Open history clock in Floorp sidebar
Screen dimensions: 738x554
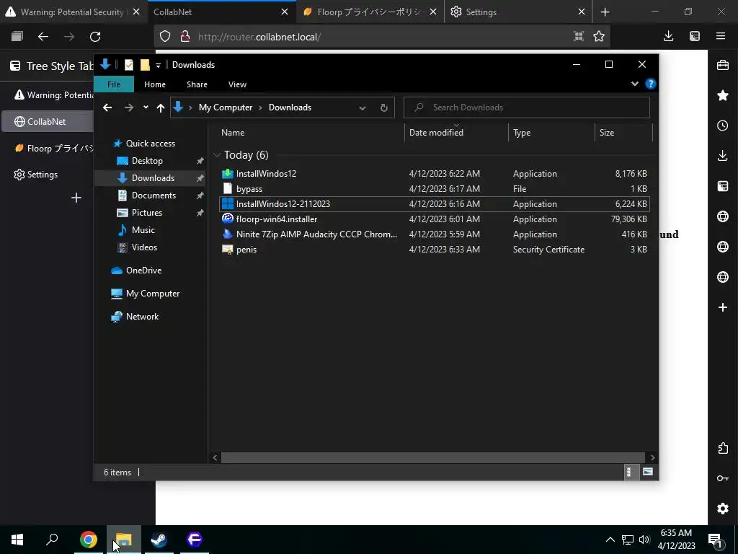pos(722,126)
